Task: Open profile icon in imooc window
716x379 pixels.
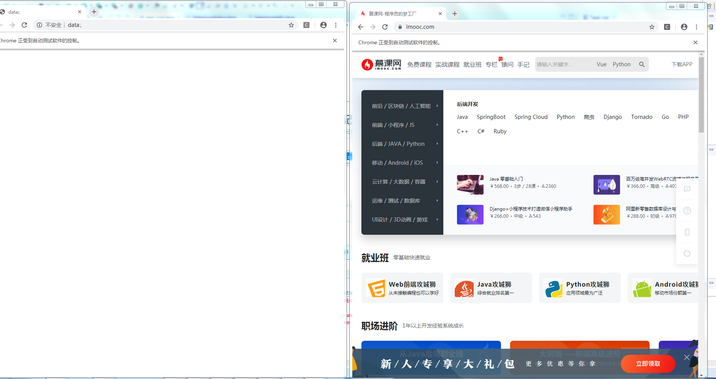Action: click(684, 27)
